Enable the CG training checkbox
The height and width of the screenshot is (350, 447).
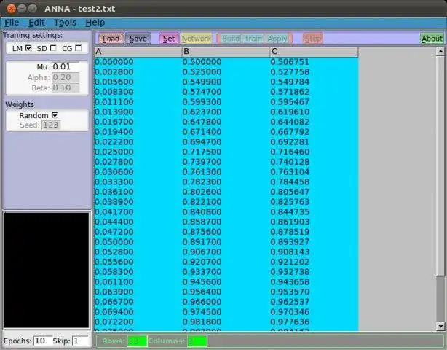point(79,48)
